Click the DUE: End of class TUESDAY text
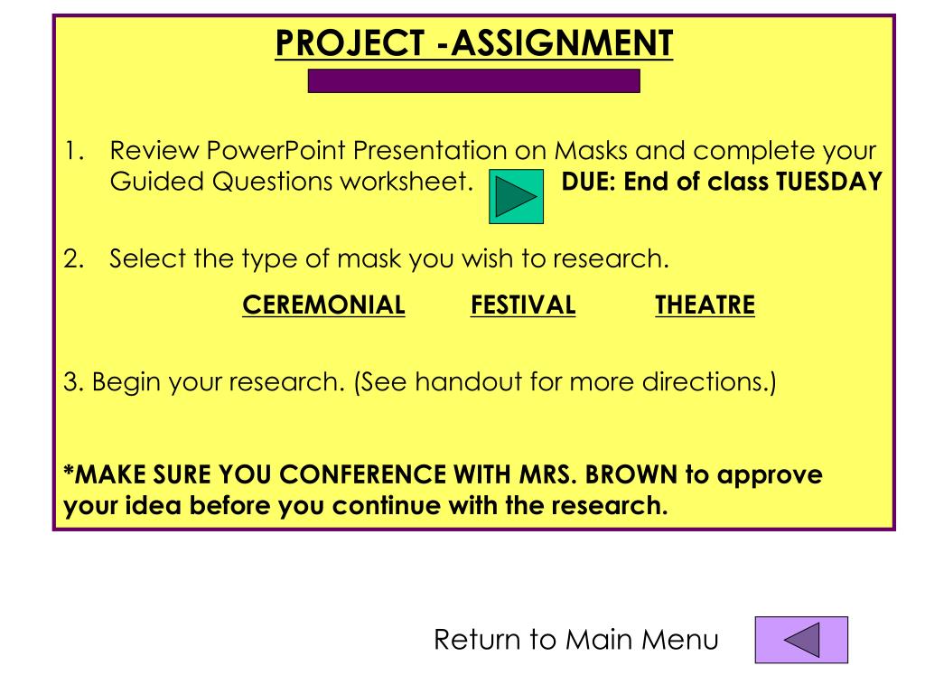925x694 pixels. click(722, 181)
